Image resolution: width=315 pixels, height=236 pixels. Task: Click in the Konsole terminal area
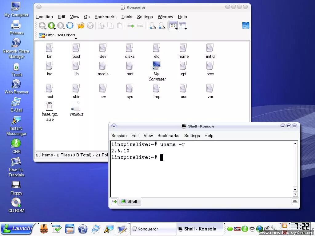point(201,169)
